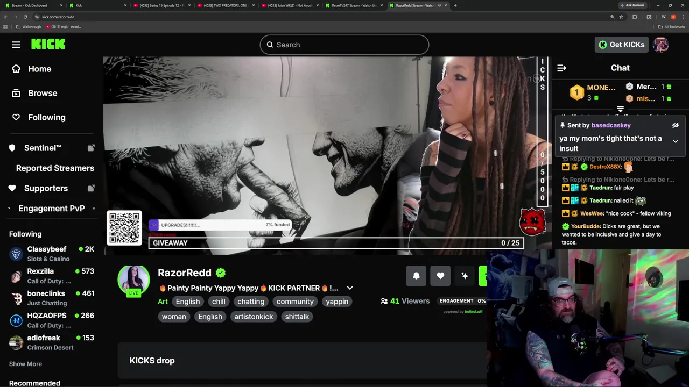Click the sparkle gift icon button
The width and height of the screenshot is (689, 387).
(x=465, y=276)
